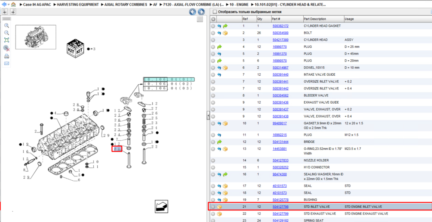Image resolution: width=432 pixels, height=222 pixels.
Task: Select plus circle in HYD CONNECTOR row
Action: point(213,167)
